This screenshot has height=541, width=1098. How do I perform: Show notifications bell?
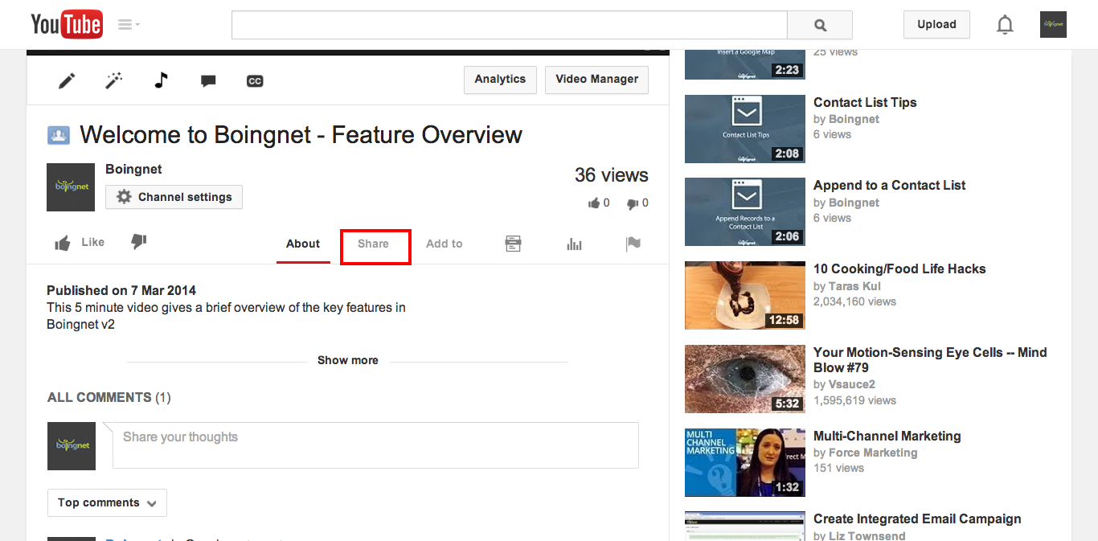[x=1005, y=25]
